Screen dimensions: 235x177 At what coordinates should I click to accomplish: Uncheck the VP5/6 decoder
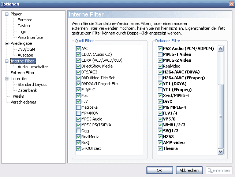pos(160,119)
